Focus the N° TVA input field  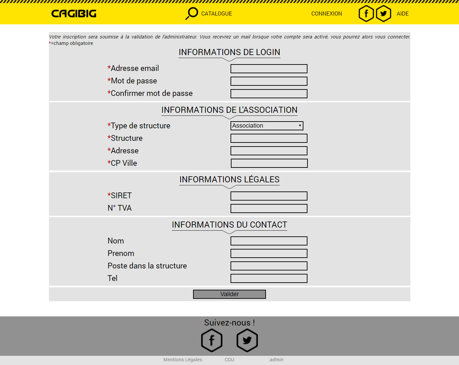(269, 208)
